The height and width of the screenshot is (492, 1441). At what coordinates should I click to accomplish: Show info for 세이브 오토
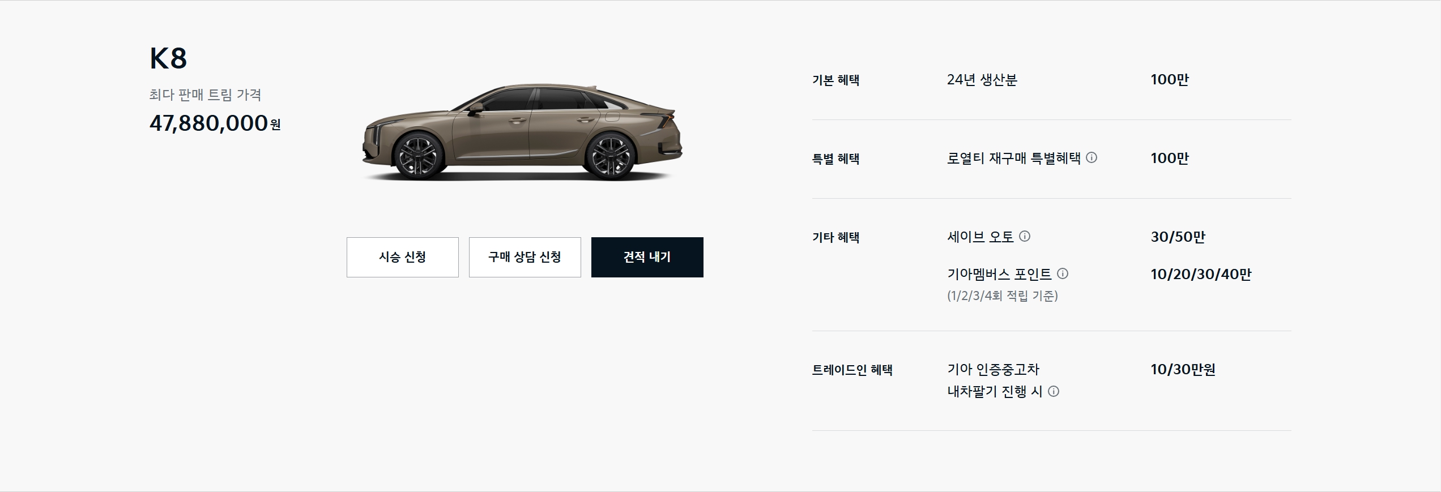pyautogui.click(x=1025, y=236)
